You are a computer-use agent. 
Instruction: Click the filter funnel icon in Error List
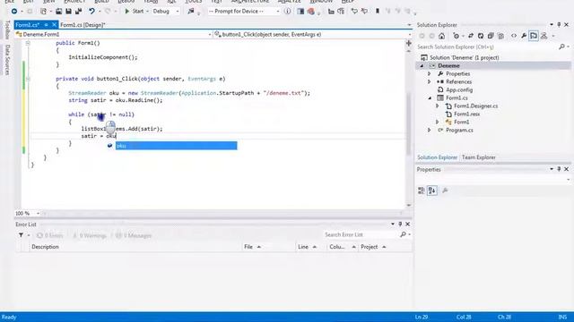pyautogui.click(x=21, y=235)
